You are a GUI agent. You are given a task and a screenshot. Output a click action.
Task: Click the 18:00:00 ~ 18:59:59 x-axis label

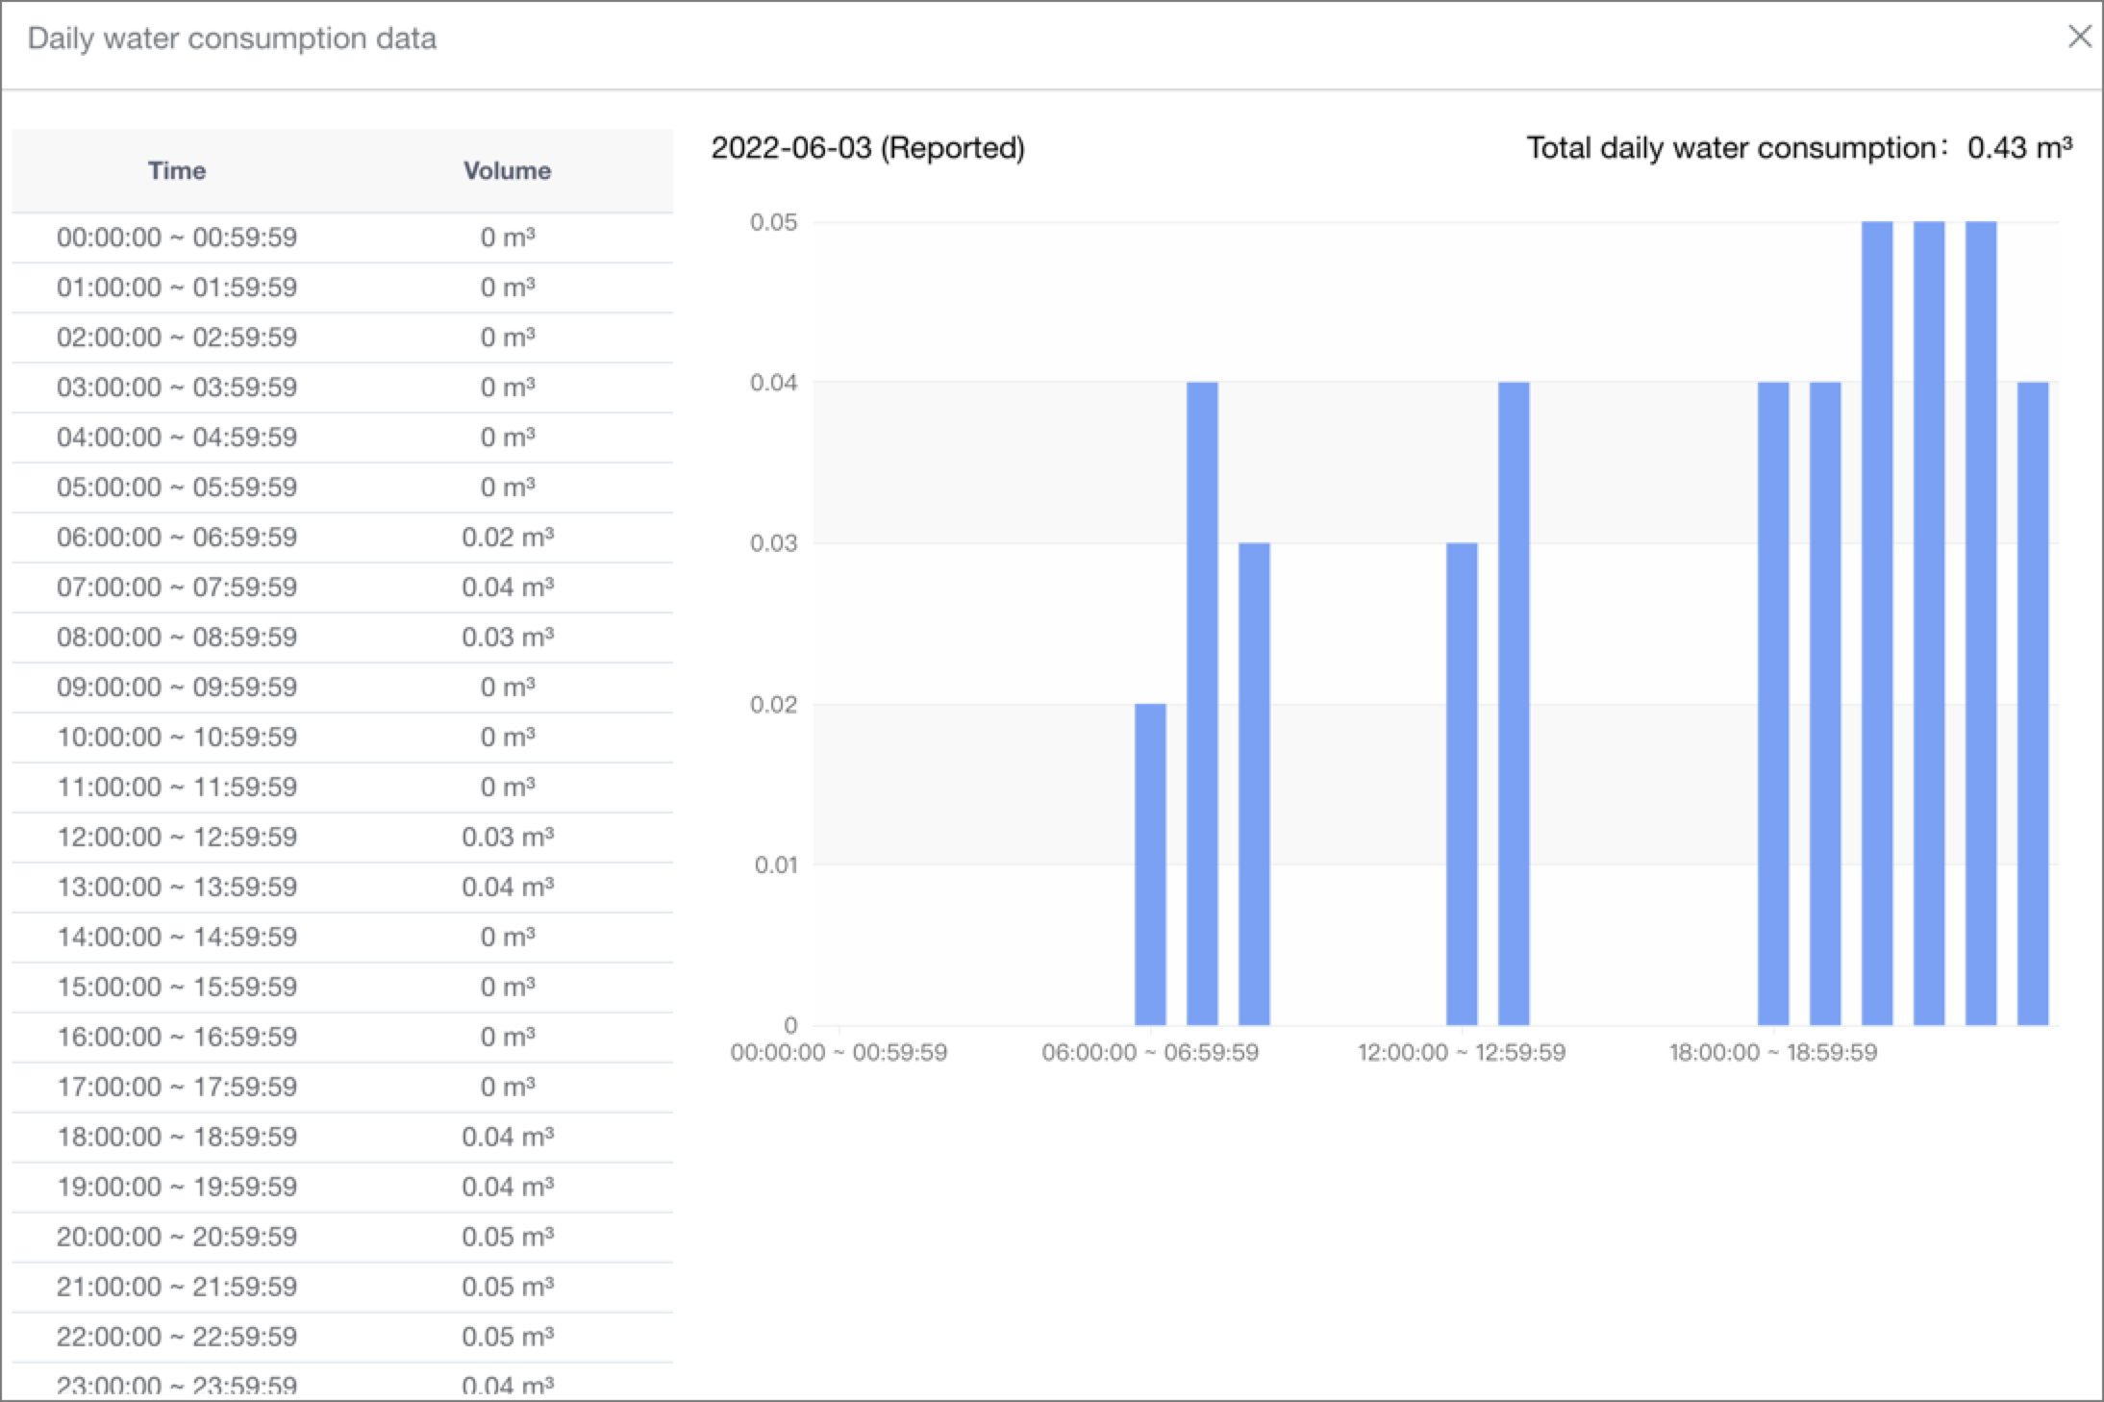click(1773, 1052)
